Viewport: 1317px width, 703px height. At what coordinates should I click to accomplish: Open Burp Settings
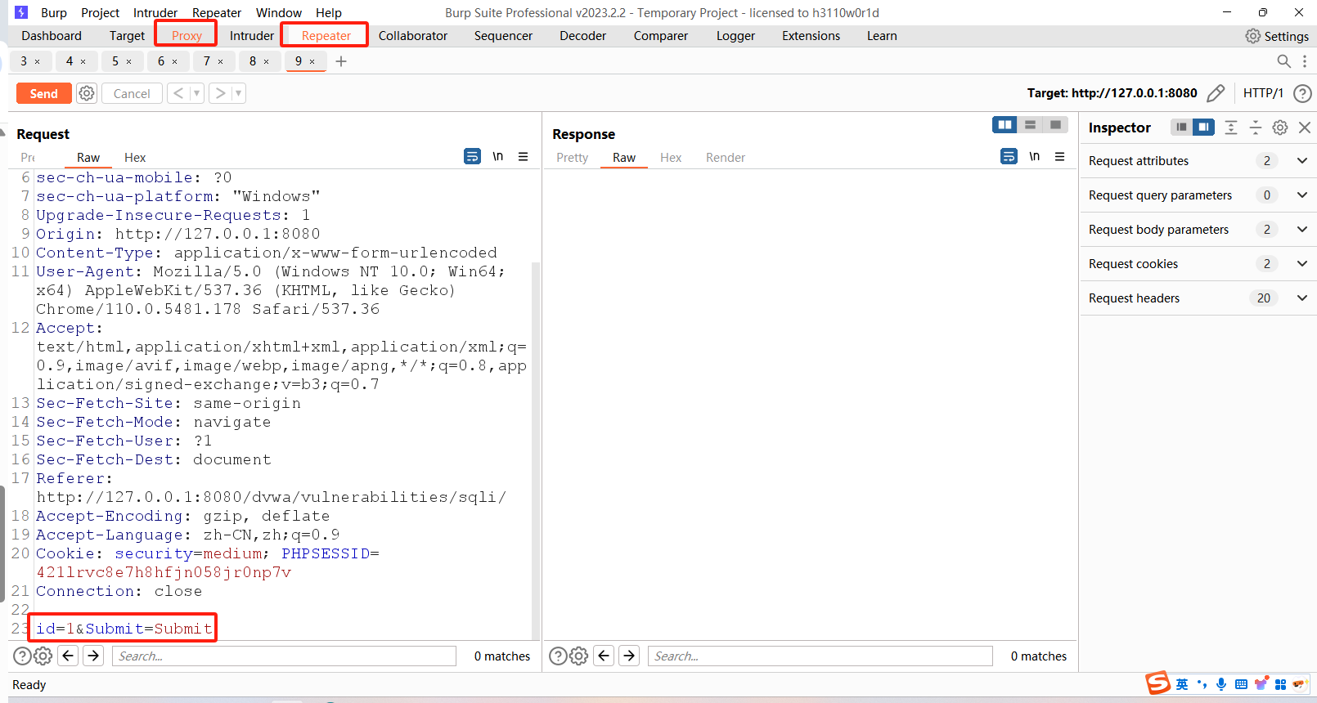point(1277,36)
